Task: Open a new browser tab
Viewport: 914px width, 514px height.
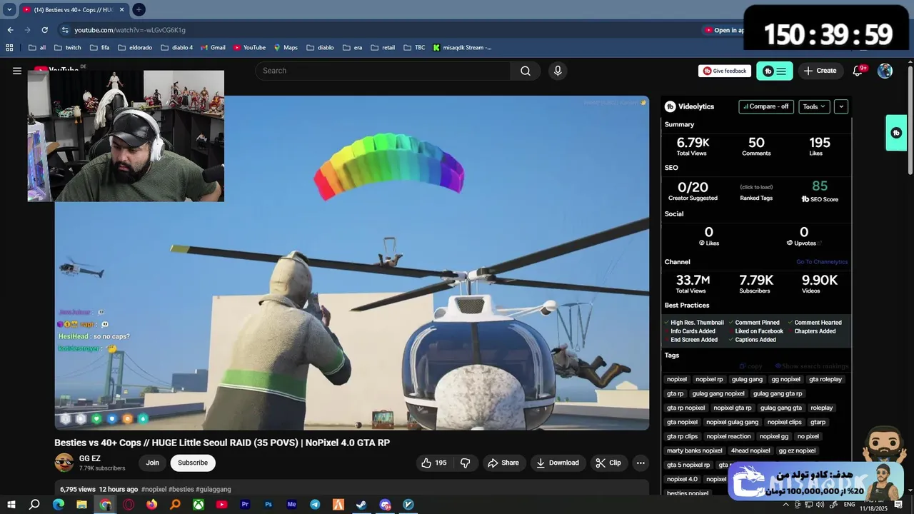Action: point(139,9)
